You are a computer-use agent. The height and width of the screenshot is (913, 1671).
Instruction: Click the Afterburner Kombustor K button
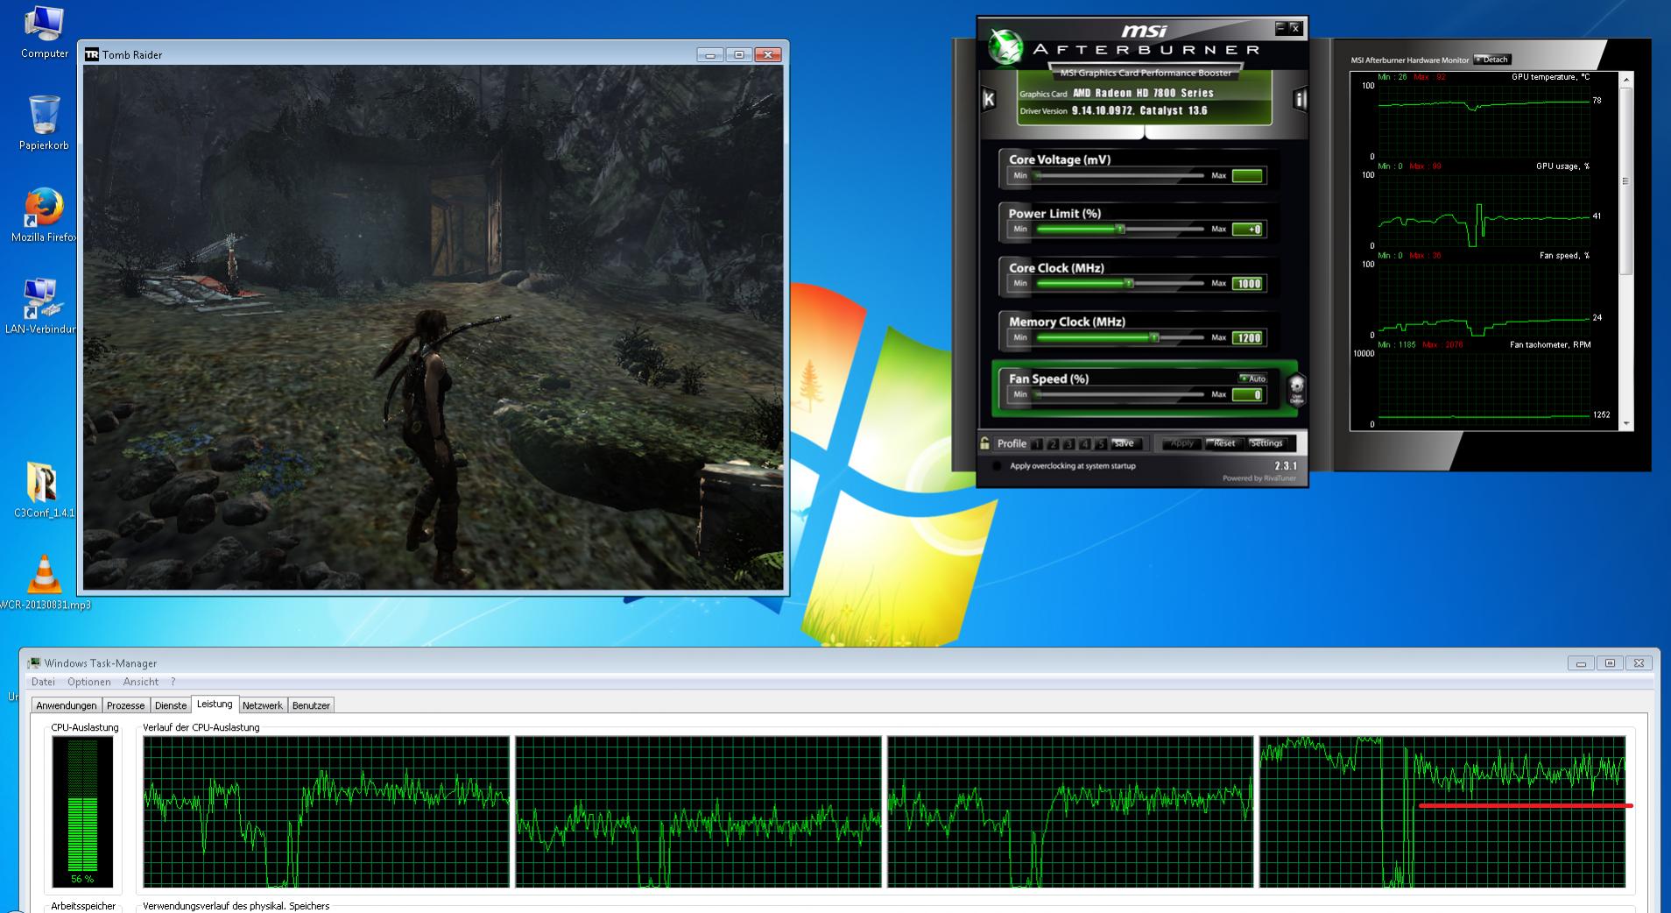[989, 99]
